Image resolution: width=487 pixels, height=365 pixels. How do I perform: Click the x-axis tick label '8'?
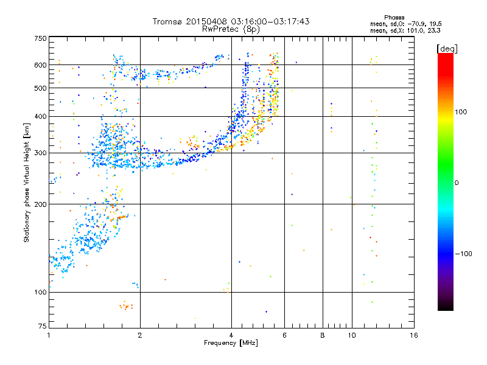coord(323,335)
